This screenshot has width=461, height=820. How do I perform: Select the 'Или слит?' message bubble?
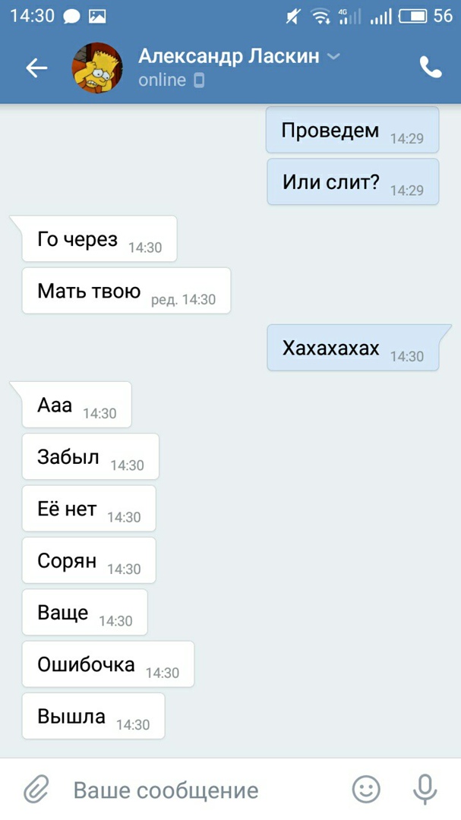click(352, 182)
